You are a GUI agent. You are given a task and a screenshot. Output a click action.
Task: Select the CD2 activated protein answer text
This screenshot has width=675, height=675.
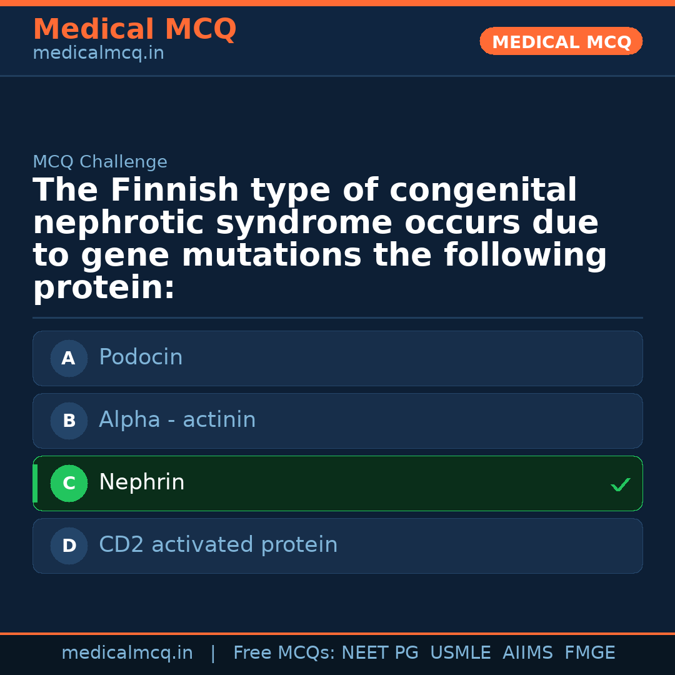218,545
